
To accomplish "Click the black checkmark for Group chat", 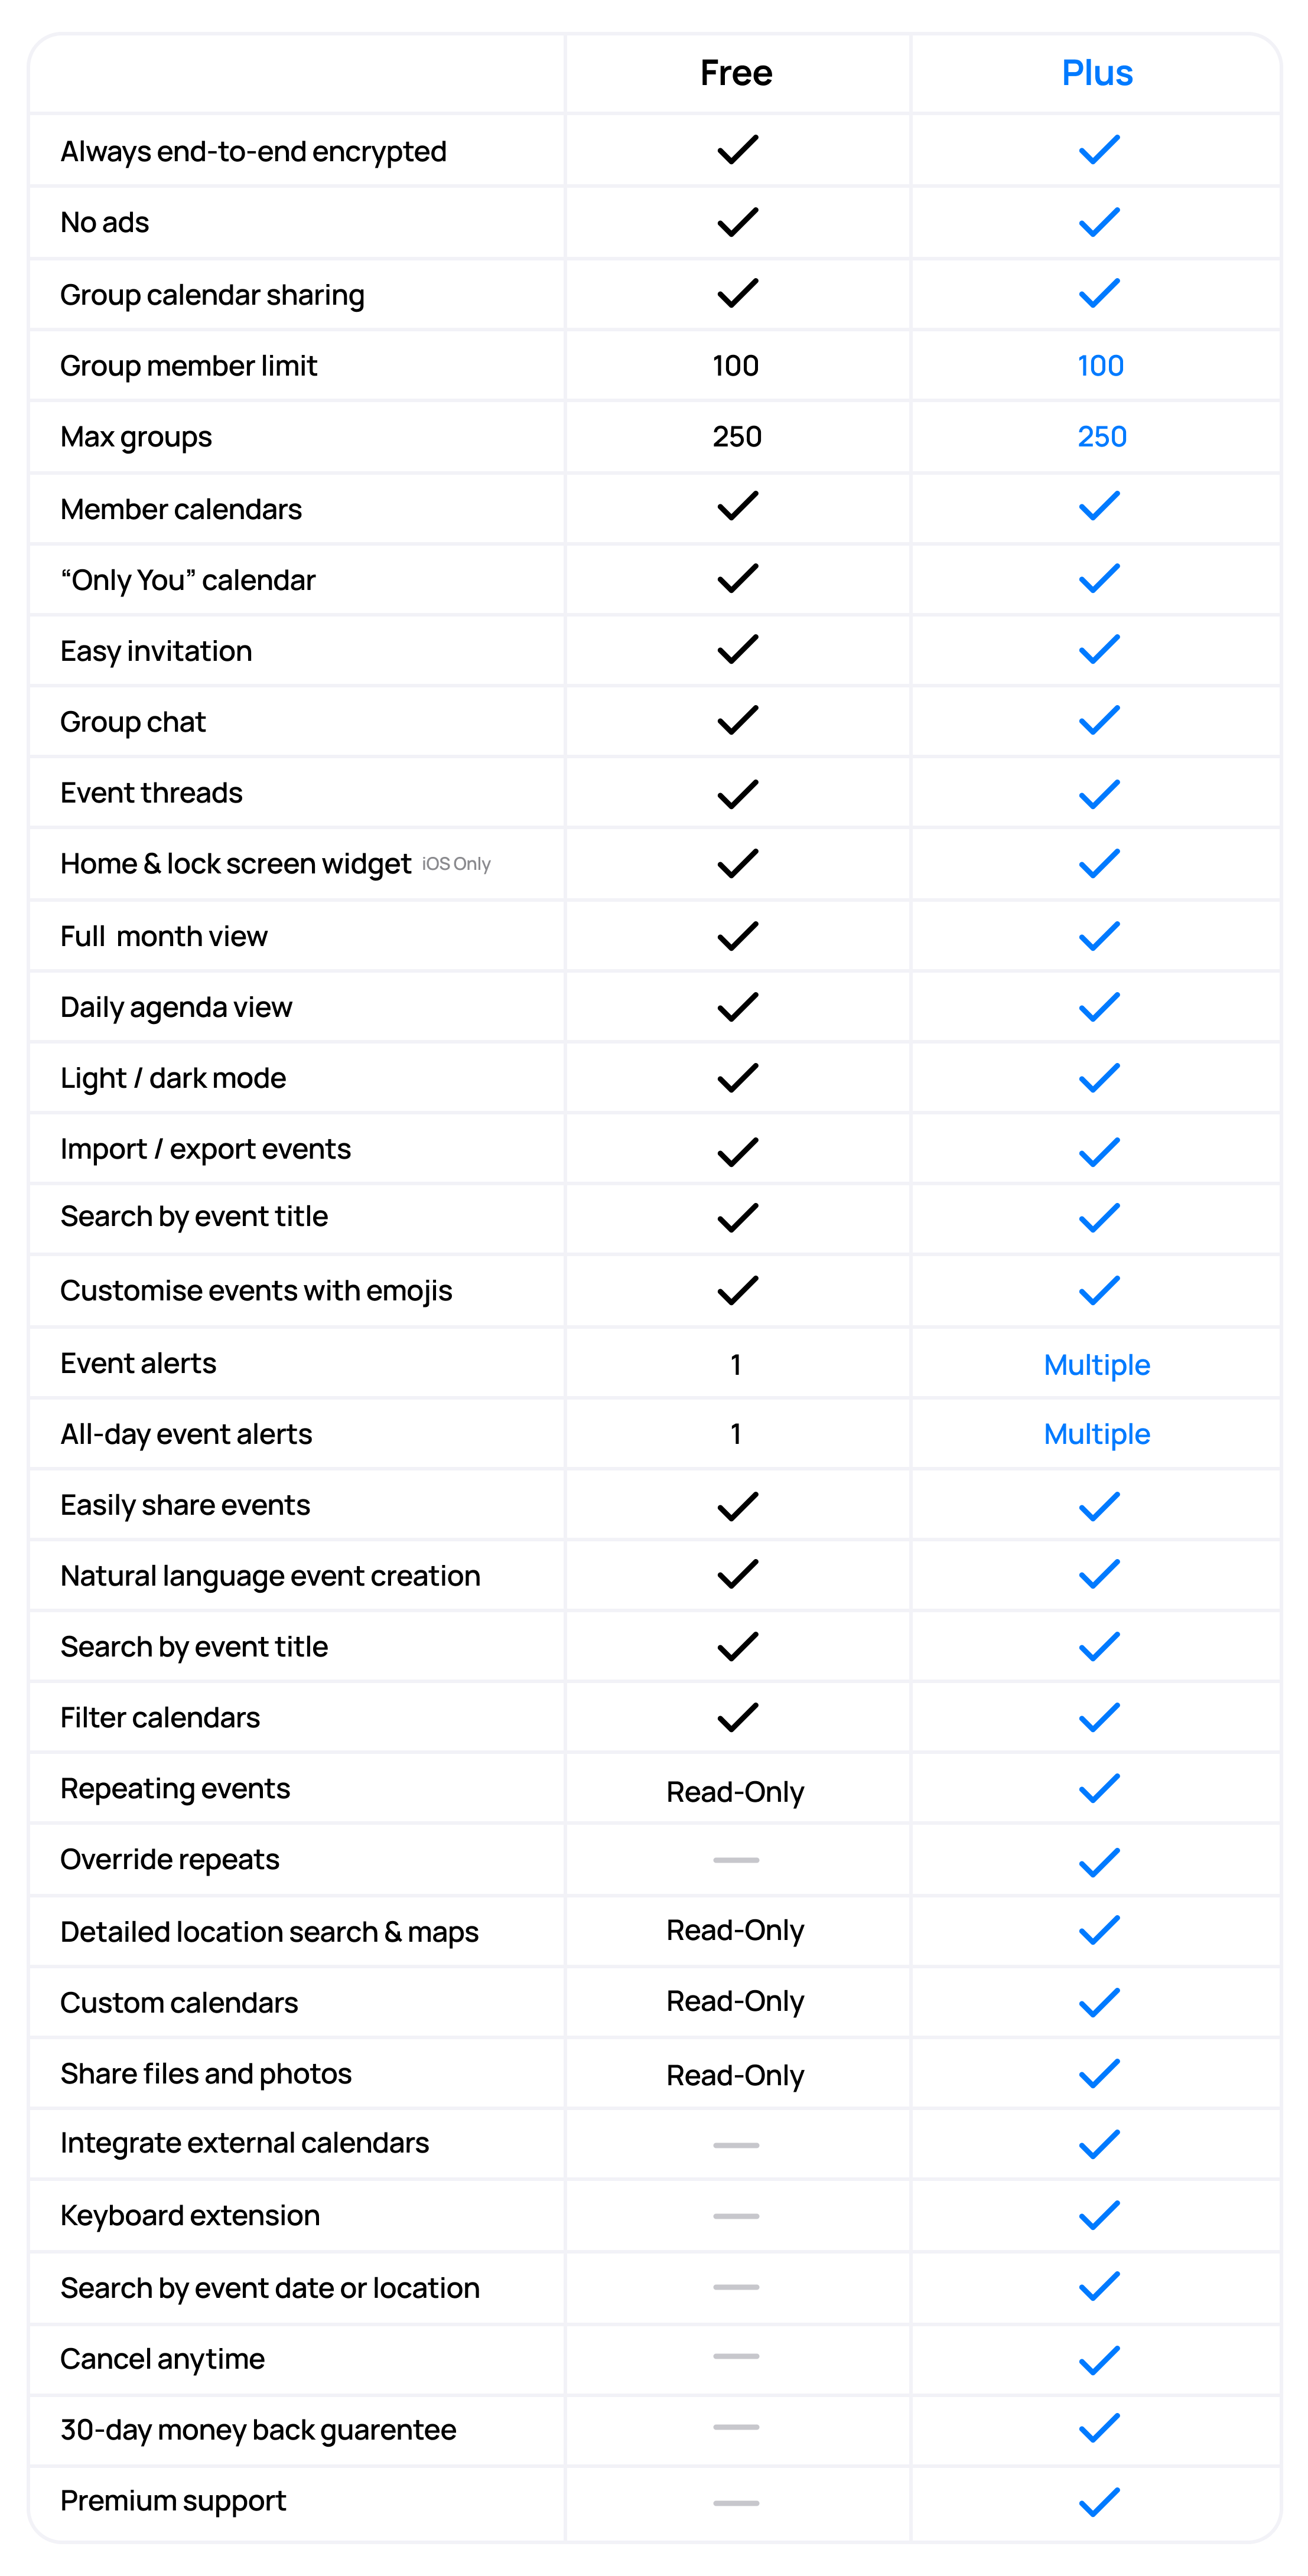I will pyautogui.click(x=737, y=720).
